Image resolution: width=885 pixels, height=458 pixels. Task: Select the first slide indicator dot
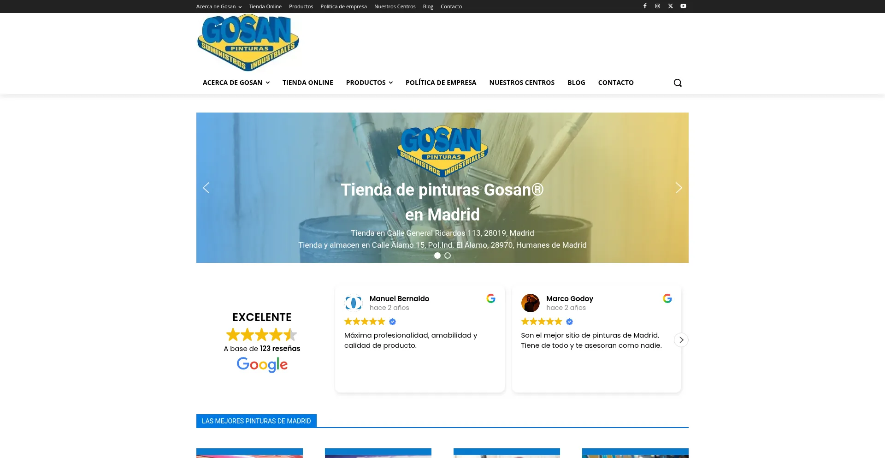tap(437, 256)
